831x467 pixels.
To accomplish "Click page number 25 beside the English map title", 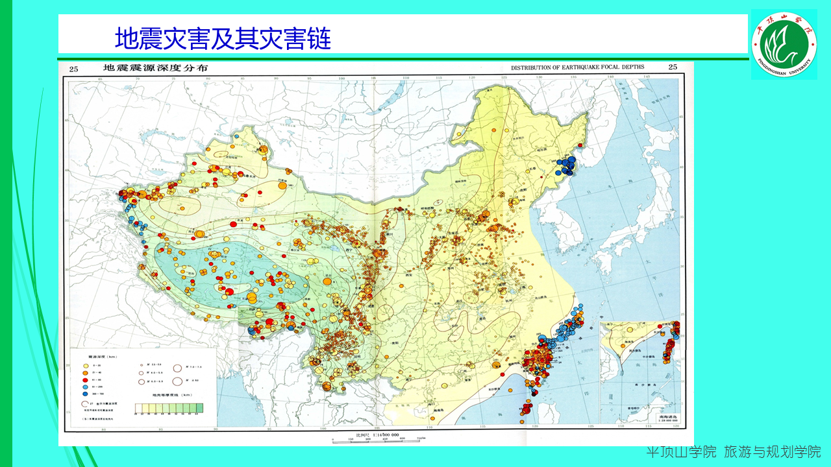I will (x=673, y=67).
